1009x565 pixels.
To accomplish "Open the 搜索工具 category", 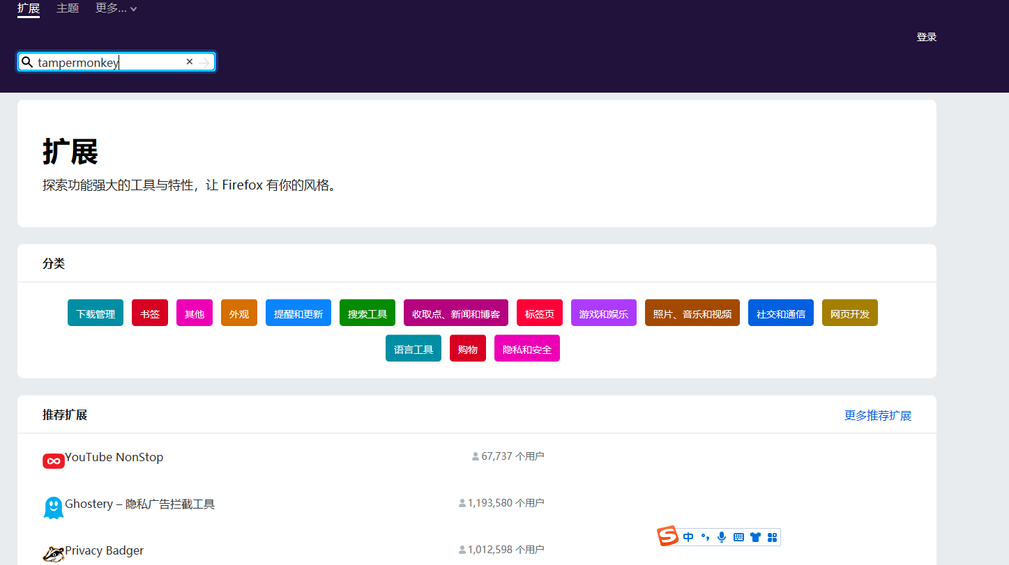I will click(367, 313).
